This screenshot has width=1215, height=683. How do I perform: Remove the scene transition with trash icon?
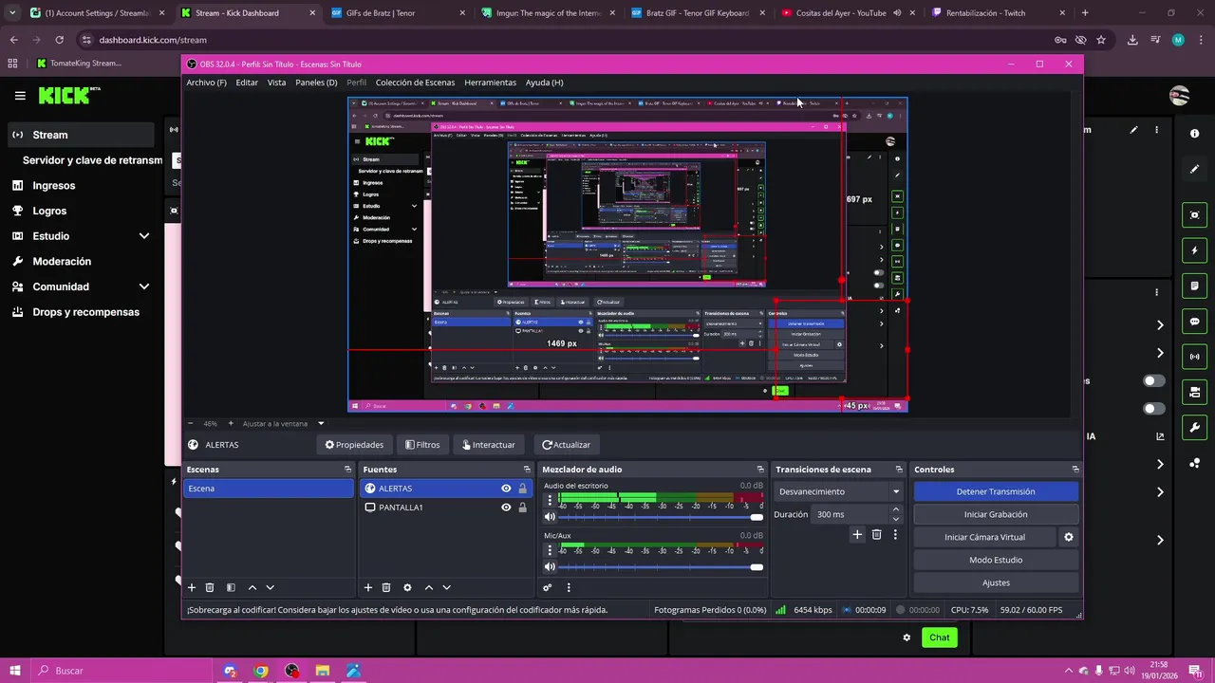876,535
